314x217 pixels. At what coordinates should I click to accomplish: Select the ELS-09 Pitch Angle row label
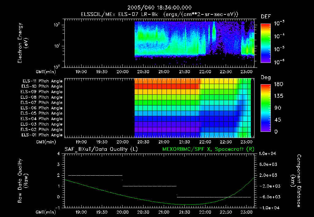point(41,92)
